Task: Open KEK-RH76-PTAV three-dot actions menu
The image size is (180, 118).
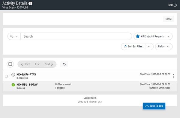Action: [174, 76]
